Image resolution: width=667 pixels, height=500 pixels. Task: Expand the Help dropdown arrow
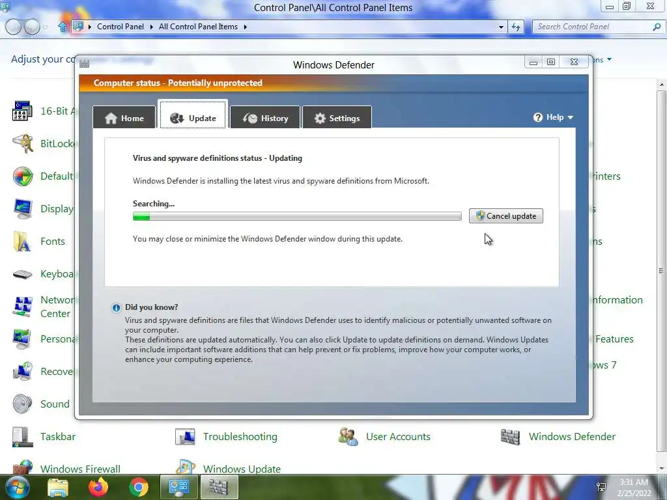571,117
